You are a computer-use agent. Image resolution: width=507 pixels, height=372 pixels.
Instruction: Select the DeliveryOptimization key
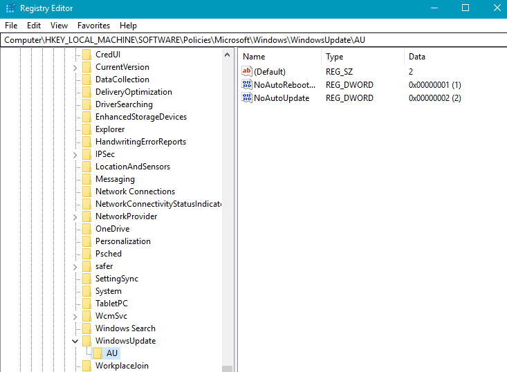[x=133, y=92]
